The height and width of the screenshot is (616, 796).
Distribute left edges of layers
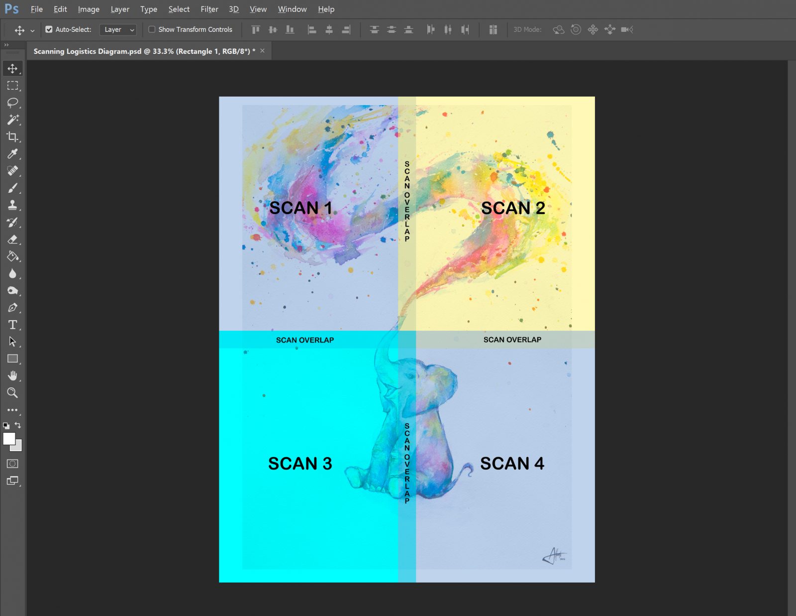430,29
